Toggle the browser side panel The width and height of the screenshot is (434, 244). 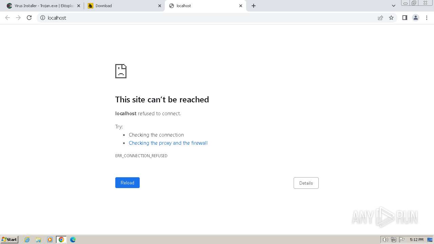point(405,18)
